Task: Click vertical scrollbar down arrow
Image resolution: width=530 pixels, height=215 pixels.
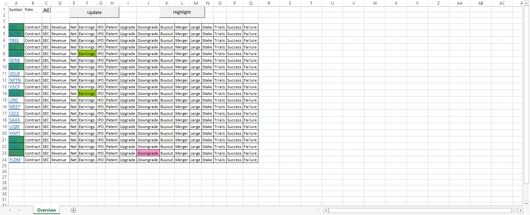Action: (526, 203)
